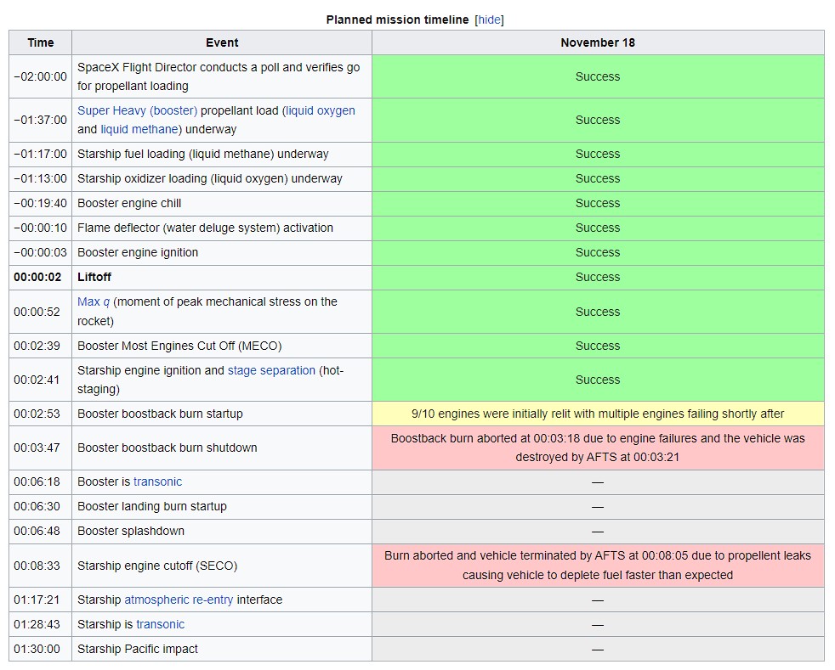Image resolution: width=835 pixels, height=670 pixels.
Task: Click the red Boostback burn aborted cell
Action: click(x=598, y=448)
